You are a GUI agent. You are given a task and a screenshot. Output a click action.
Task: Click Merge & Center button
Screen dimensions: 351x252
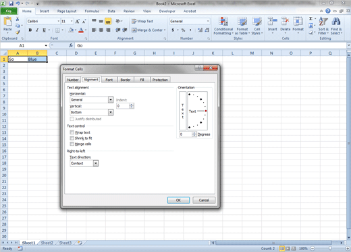point(147,30)
